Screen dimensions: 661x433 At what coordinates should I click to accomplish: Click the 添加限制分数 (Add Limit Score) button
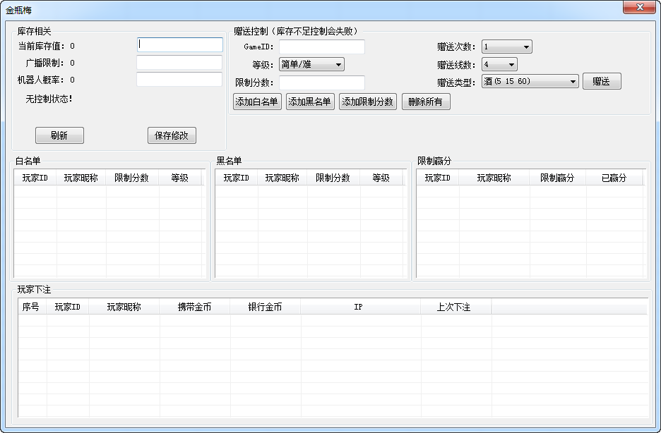pyautogui.click(x=367, y=101)
